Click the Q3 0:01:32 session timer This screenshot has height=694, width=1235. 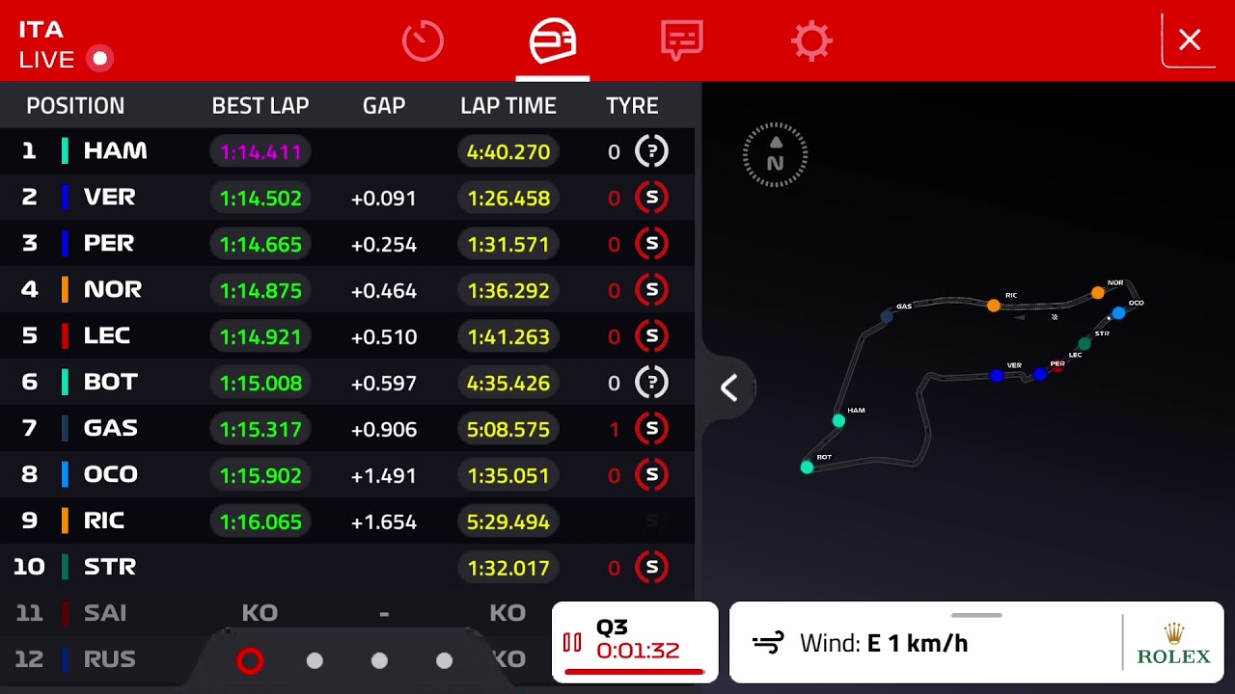click(x=638, y=639)
